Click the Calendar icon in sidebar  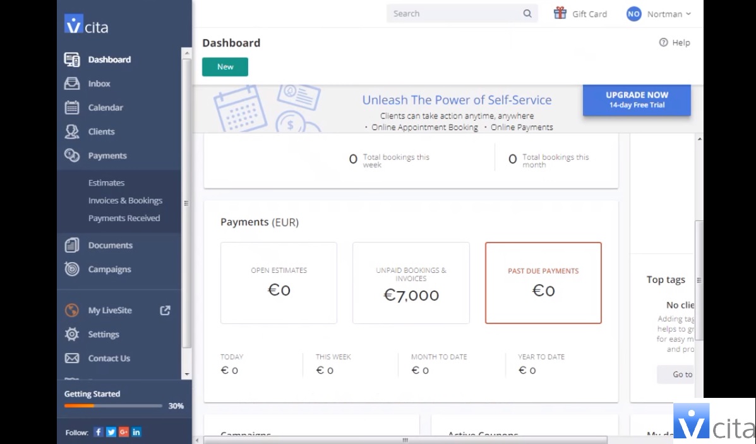72,107
